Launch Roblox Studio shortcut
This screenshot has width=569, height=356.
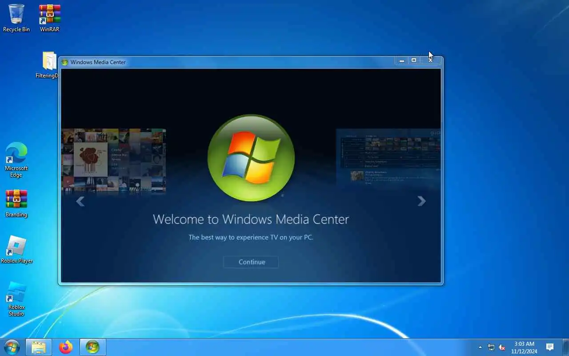click(16, 299)
